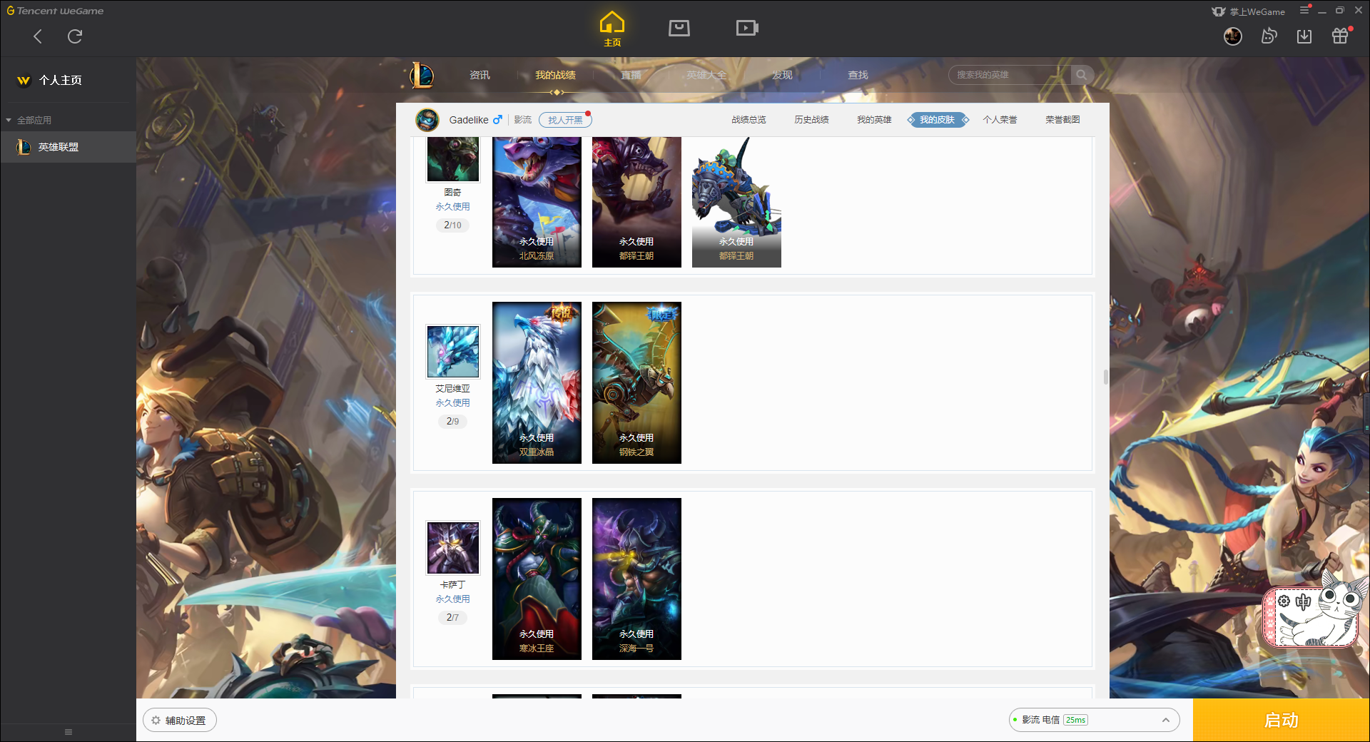Screen dimensions: 1370x742
Task: Click the 2/9 skin count badge
Action: point(452,421)
